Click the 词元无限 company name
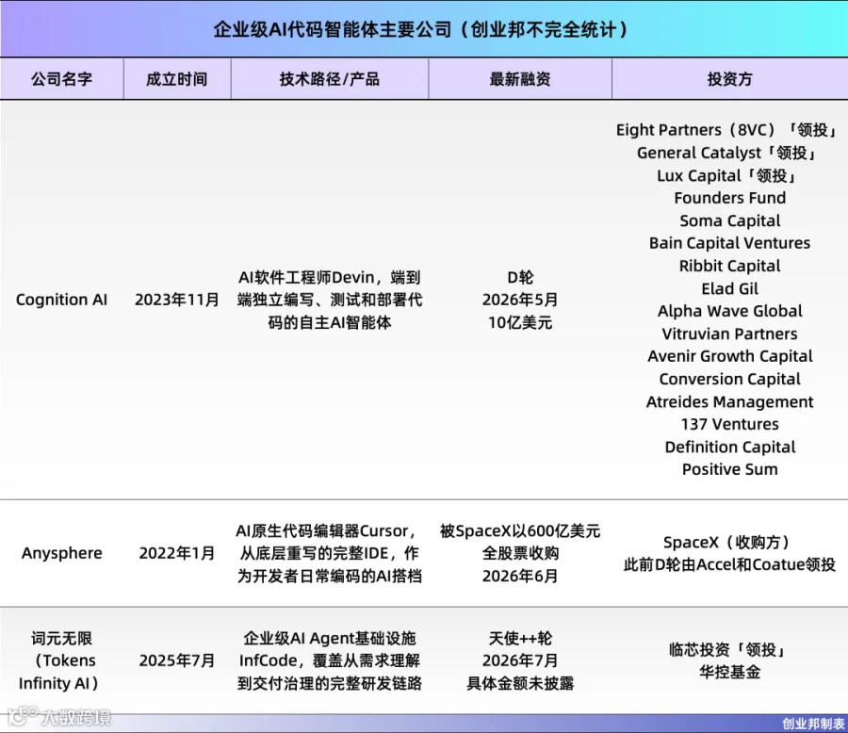 [61, 639]
